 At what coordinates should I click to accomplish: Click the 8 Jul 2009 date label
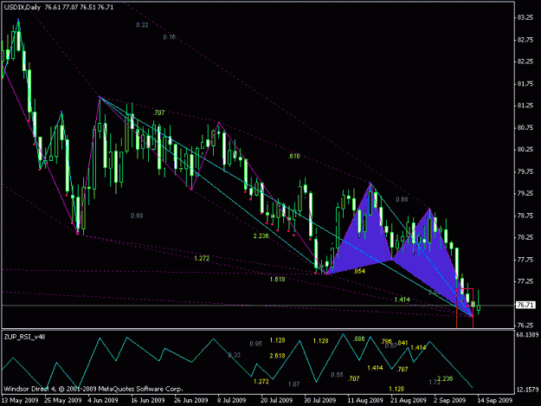(x=231, y=400)
